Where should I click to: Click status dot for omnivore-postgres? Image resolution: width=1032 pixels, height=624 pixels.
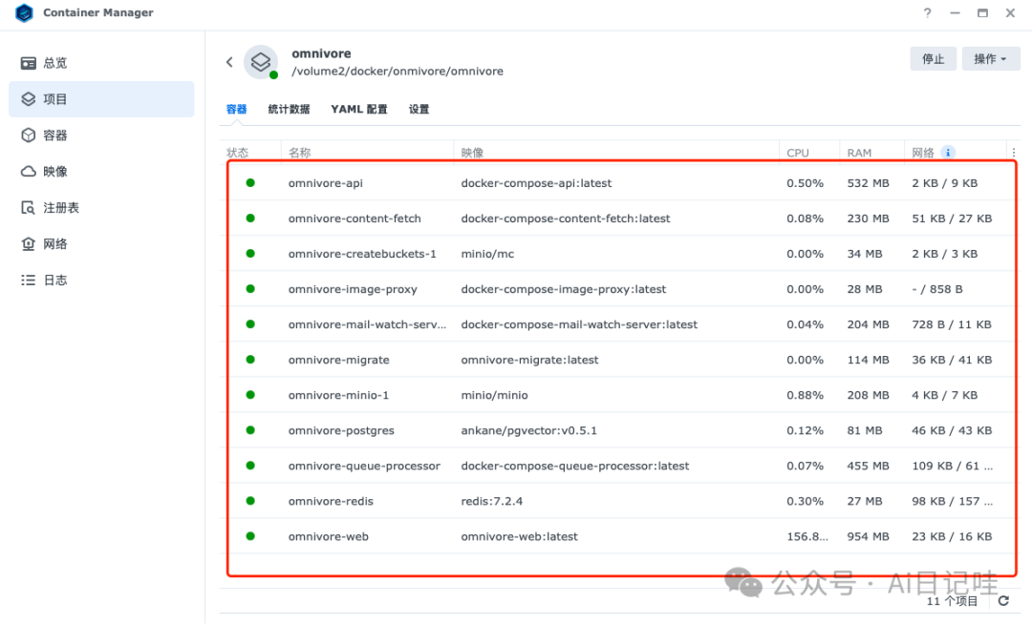tap(250, 430)
